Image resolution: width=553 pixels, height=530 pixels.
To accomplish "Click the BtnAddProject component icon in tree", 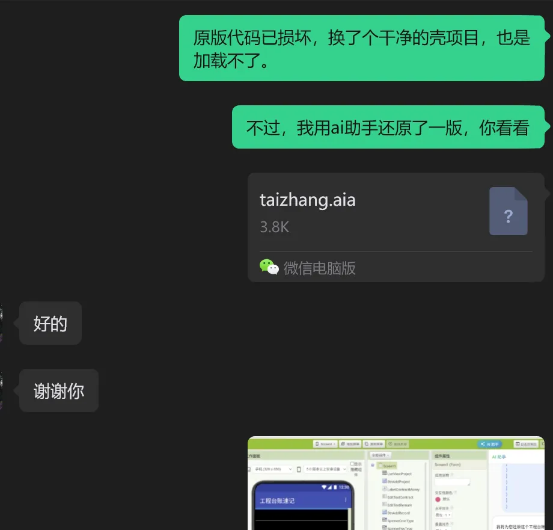I will 385,481.
